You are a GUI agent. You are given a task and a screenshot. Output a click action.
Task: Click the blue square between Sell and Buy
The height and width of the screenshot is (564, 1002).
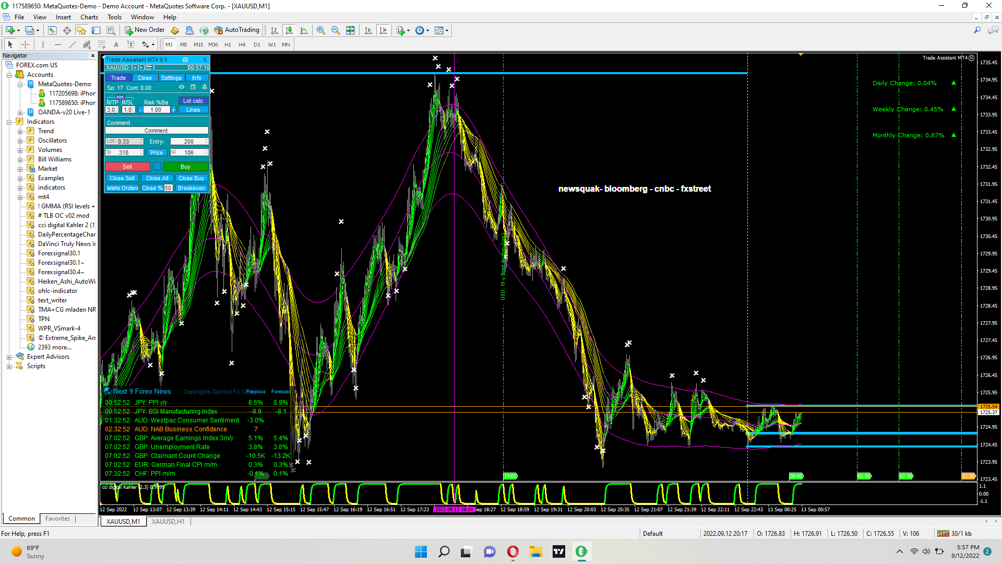pos(157,167)
